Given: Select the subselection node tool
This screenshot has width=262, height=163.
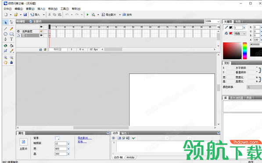Looking at the screenshot, I should 11,22.
